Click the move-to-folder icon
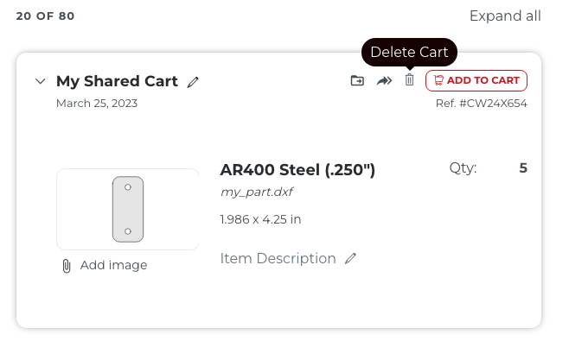This screenshot has width=569, height=347. click(x=357, y=80)
